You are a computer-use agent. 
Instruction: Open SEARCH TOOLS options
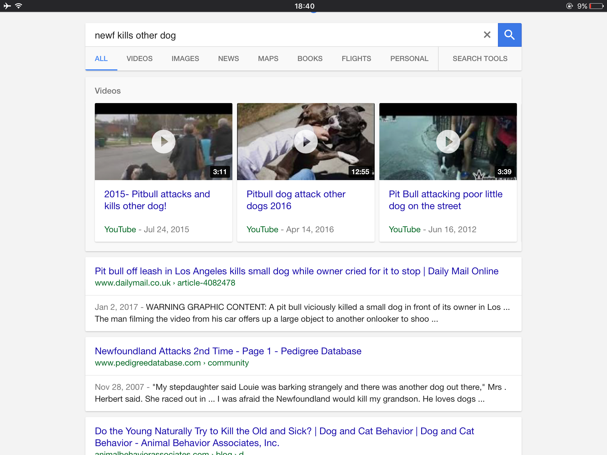tap(480, 59)
